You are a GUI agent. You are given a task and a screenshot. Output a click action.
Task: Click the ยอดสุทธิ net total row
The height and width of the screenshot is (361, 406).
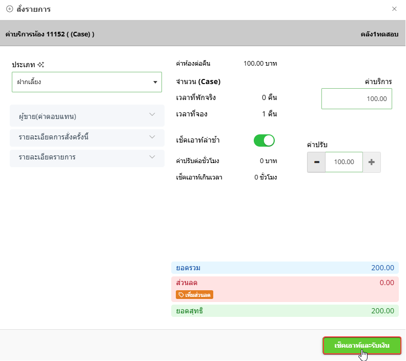285,311
